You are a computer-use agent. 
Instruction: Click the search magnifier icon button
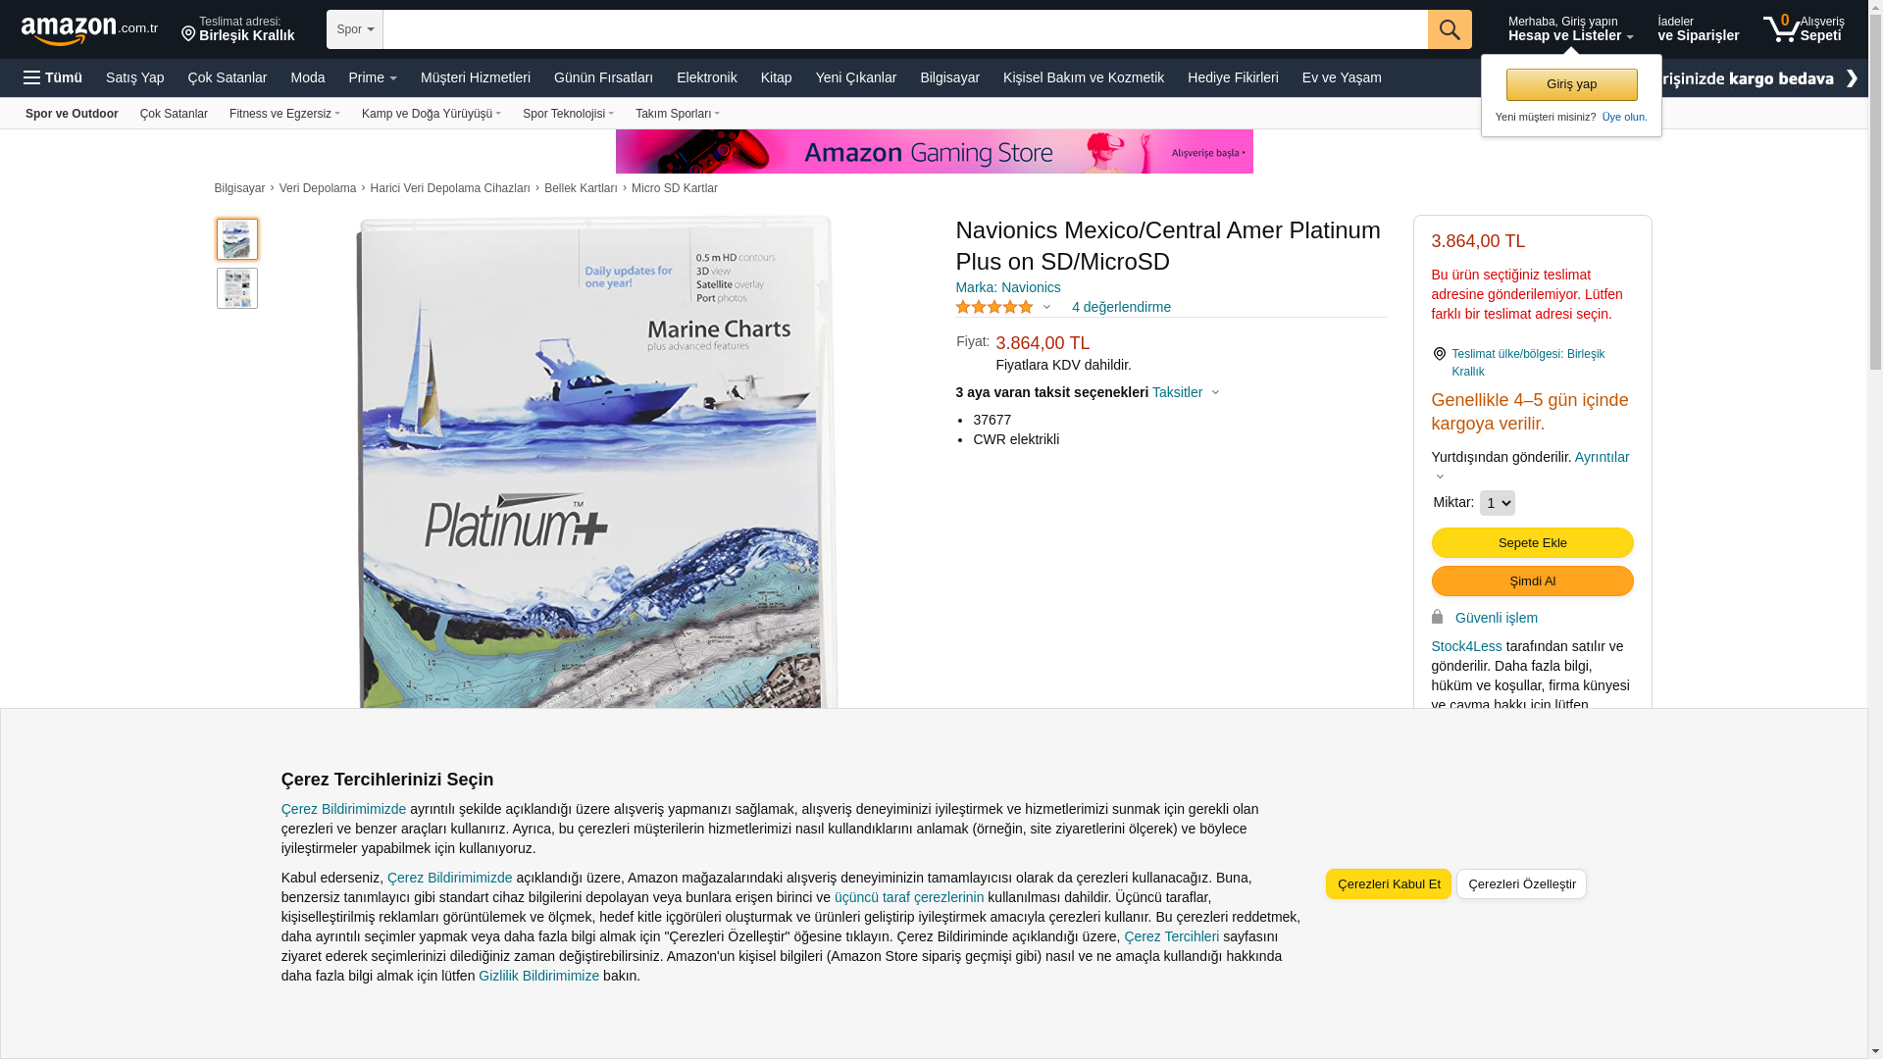coord(1450,29)
